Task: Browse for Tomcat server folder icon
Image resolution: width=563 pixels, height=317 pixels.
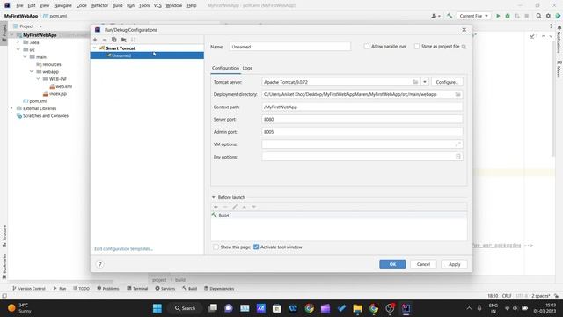Action: 415,82
